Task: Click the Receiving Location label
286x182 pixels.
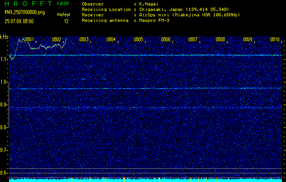Action: click(x=106, y=9)
